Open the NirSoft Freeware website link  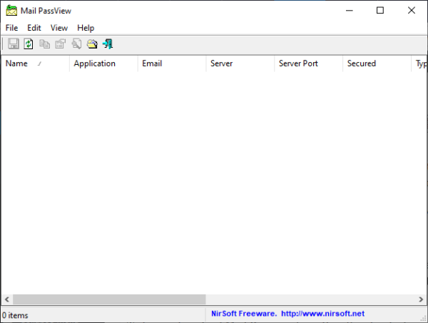[x=287, y=314]
